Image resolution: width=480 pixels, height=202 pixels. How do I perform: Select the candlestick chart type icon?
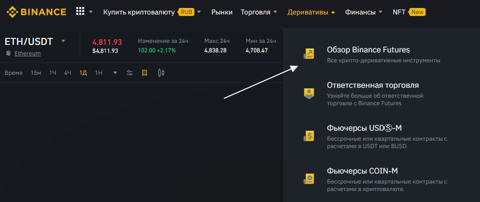pos(160,73)
